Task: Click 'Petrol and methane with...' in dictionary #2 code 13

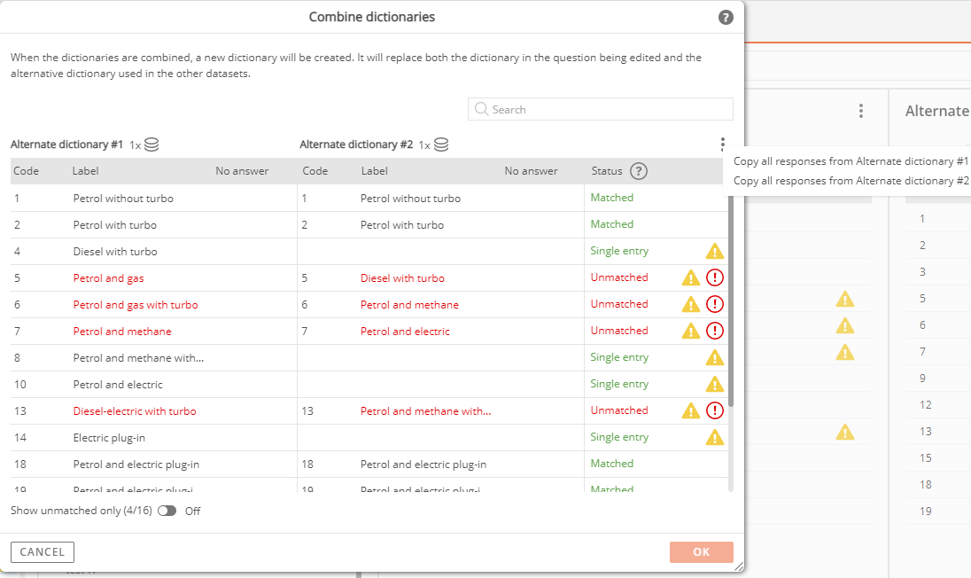Action: click(425, 411)
